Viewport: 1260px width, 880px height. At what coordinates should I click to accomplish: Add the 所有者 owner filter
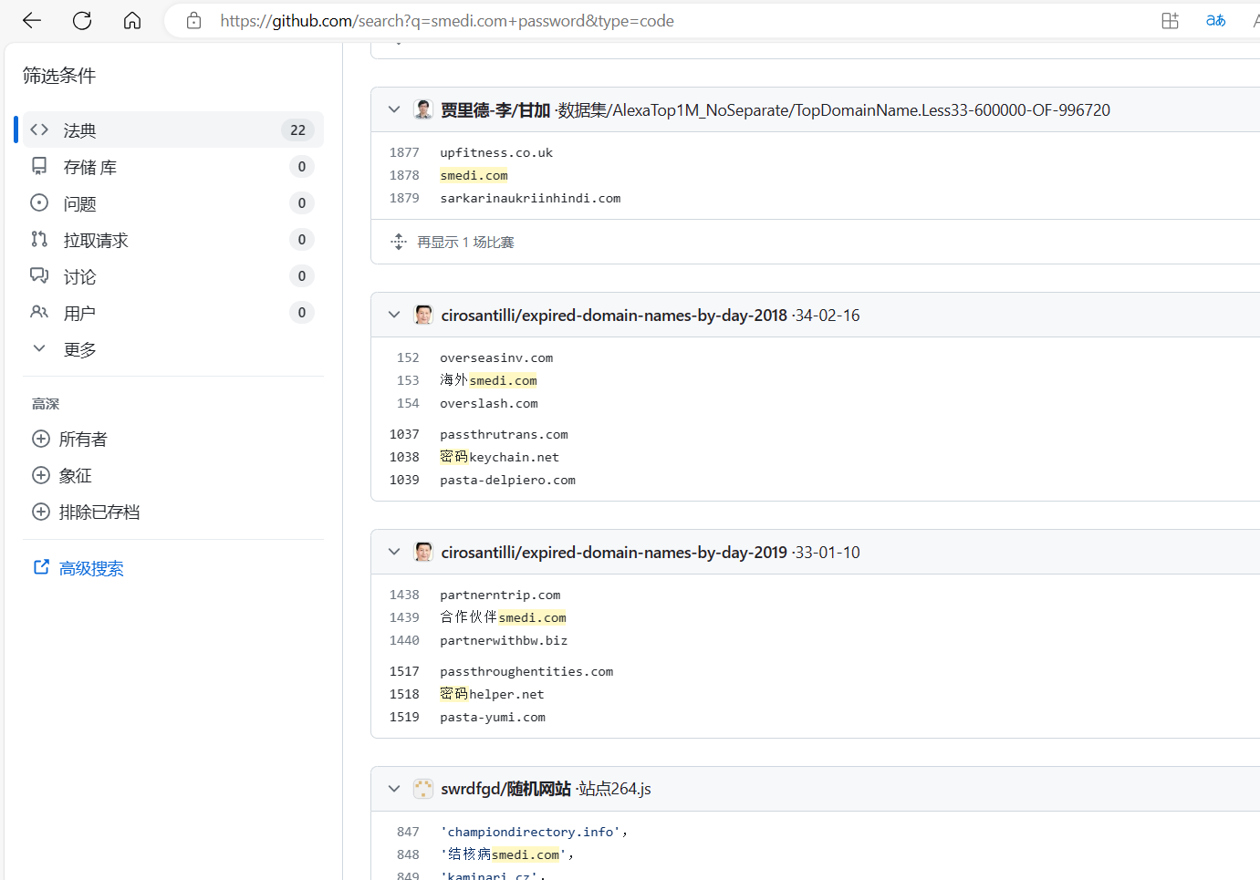[x=69, y=439]
